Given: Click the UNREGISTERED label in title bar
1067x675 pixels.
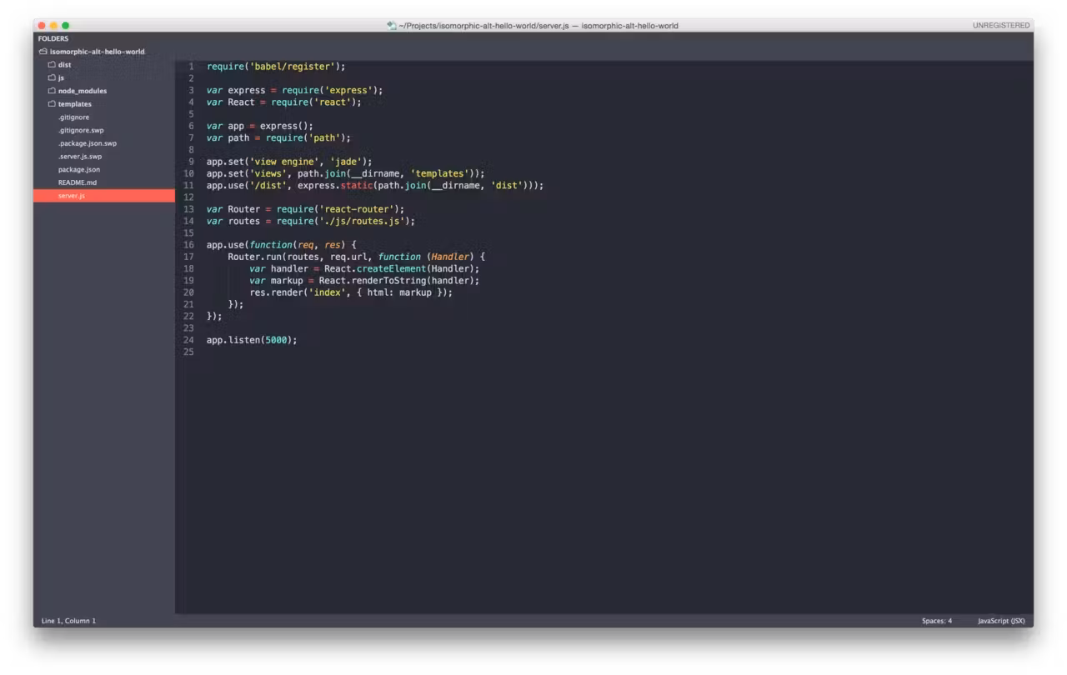Looking at the screenshot, I should coord(1001,26).
